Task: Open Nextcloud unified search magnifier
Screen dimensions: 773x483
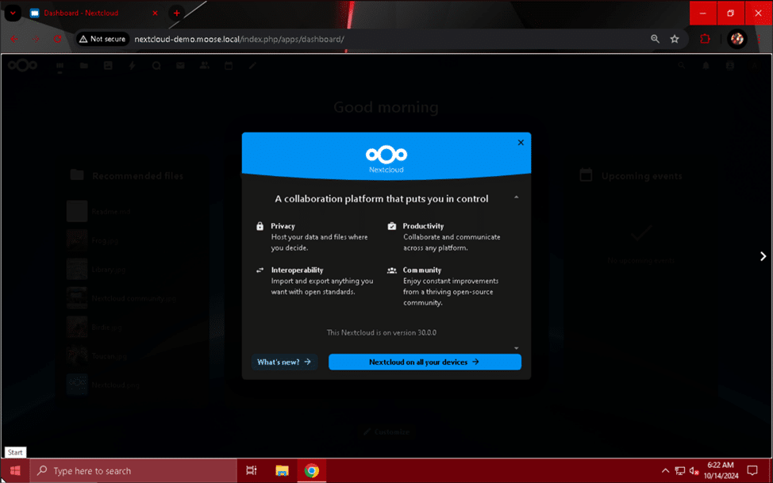Action: [x=681, y=66]
